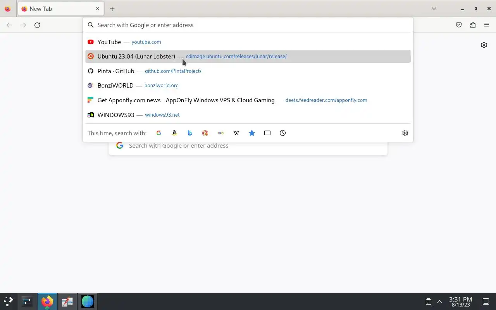The width and height of the screenshot is (496, 310).
Task: Open the KDE application launcher
Action: click(9, 301)
